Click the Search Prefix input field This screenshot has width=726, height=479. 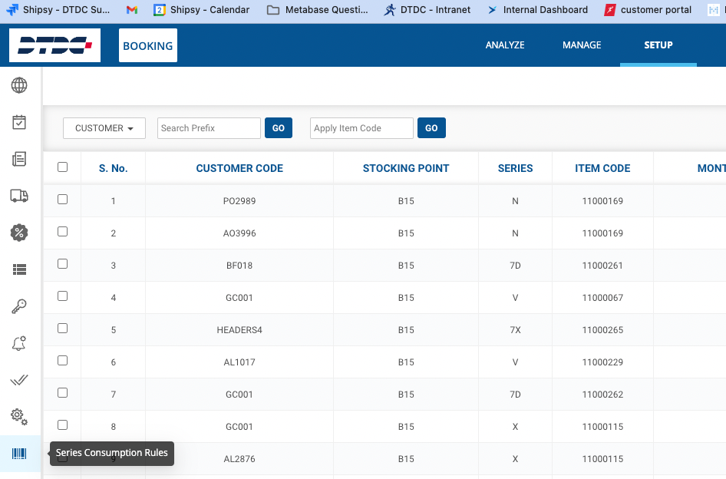(x=209, y=128)
